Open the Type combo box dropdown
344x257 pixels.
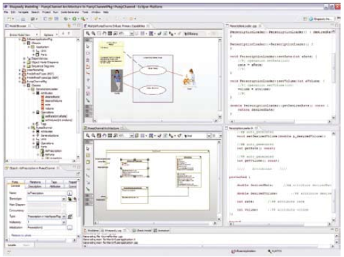(x=64, y=216)
